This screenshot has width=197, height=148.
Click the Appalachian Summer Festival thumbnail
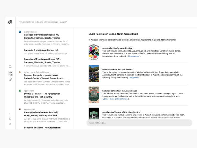pos(94,52)
